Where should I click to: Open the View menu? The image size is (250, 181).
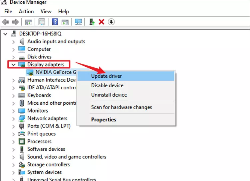46,11
